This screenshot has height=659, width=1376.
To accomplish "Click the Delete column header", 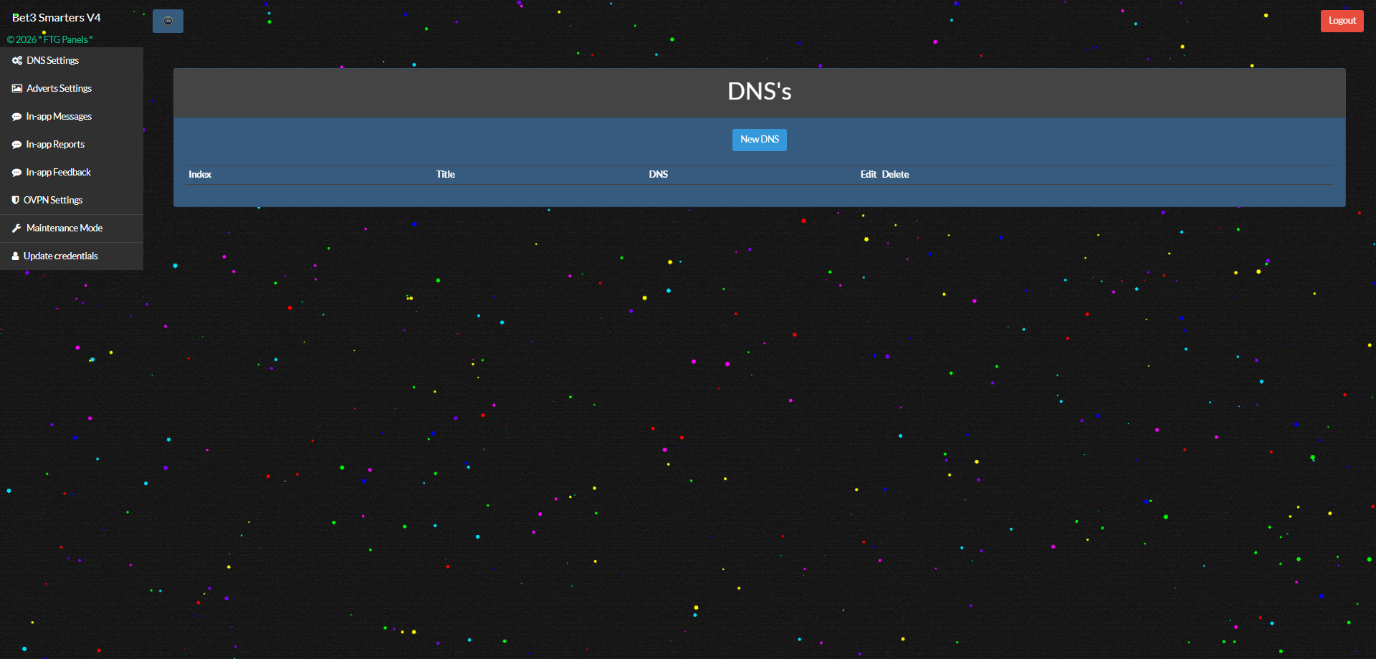I will [x=895, y=175].
